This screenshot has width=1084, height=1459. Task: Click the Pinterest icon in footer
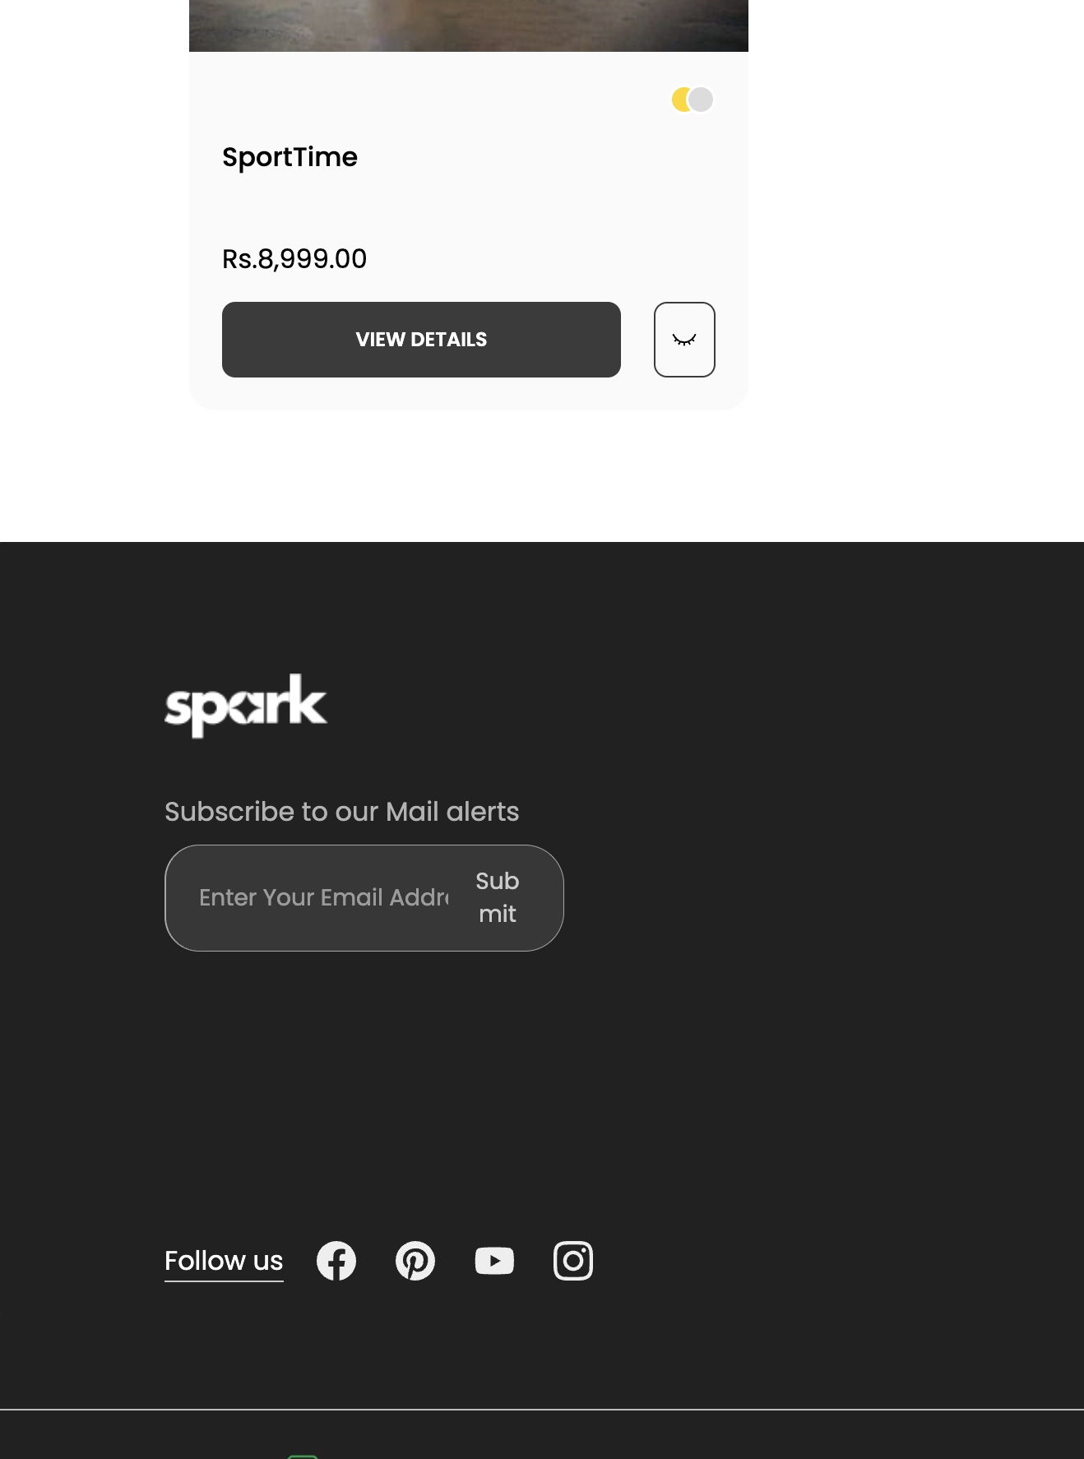point(415,1261)
